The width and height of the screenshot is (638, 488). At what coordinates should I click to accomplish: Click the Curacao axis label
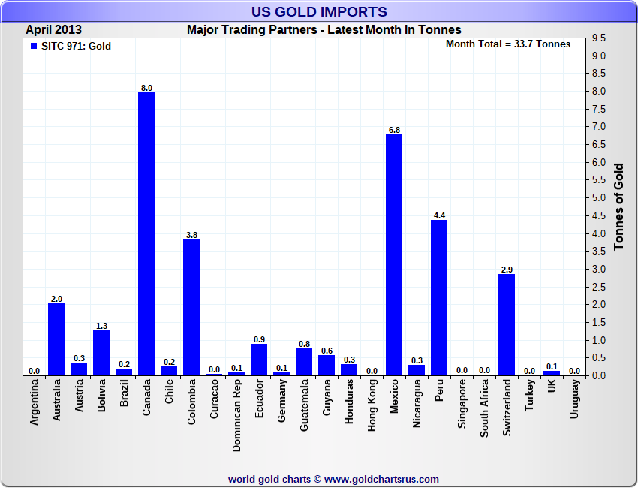point(214,399)
